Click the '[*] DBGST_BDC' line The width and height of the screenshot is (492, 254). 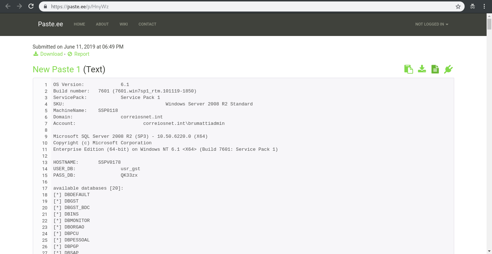(x=71, y=208)
